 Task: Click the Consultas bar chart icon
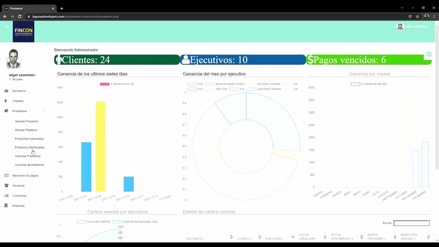[6, 196]
